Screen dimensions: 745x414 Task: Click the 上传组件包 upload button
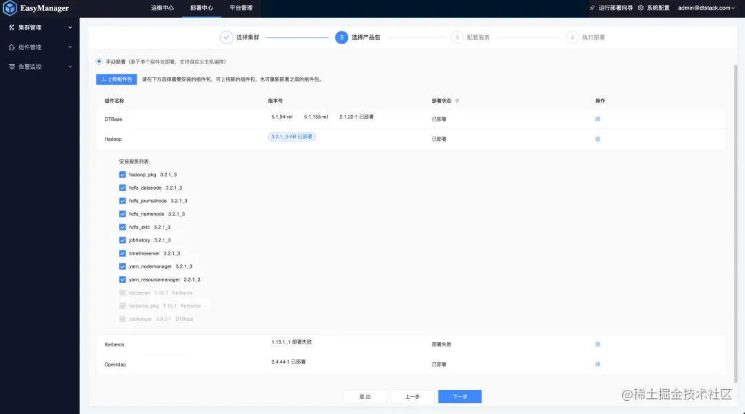(117, 79)
